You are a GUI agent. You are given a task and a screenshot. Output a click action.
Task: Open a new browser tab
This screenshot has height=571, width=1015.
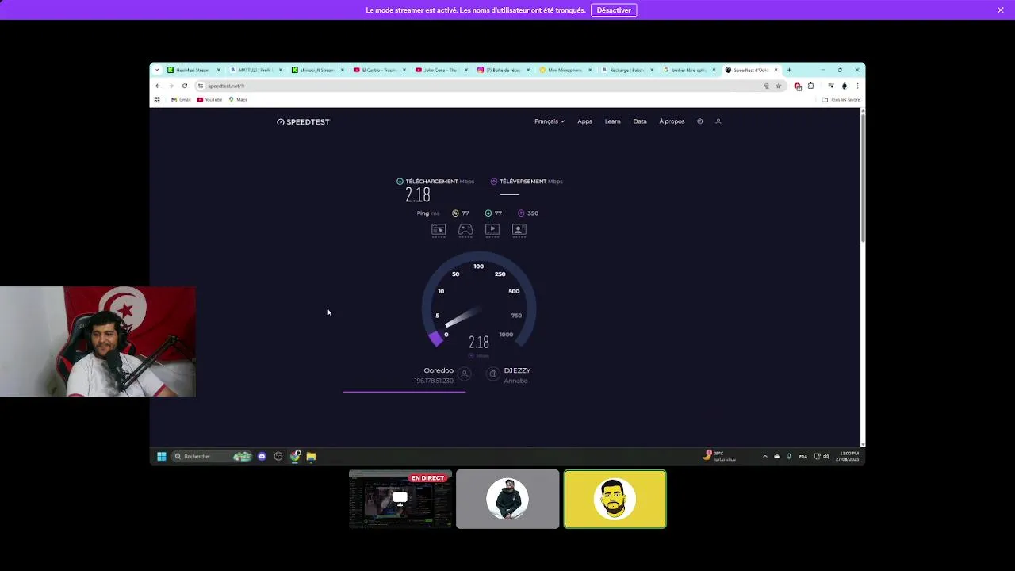789,70
